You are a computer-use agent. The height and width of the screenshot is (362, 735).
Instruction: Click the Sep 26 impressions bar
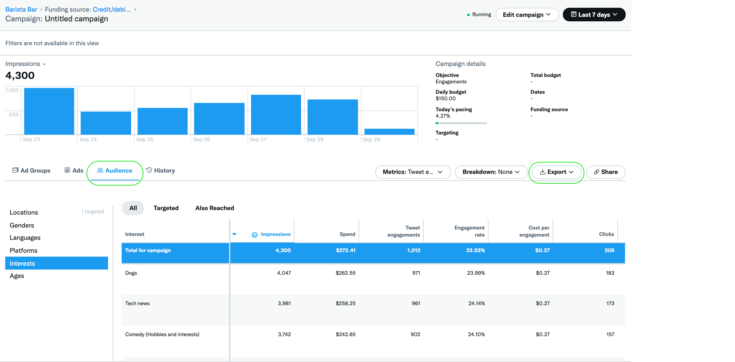tap(219, 119)
